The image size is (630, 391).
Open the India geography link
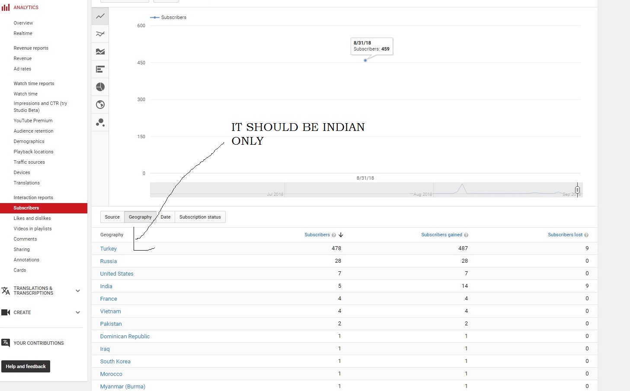pos(106,286)
